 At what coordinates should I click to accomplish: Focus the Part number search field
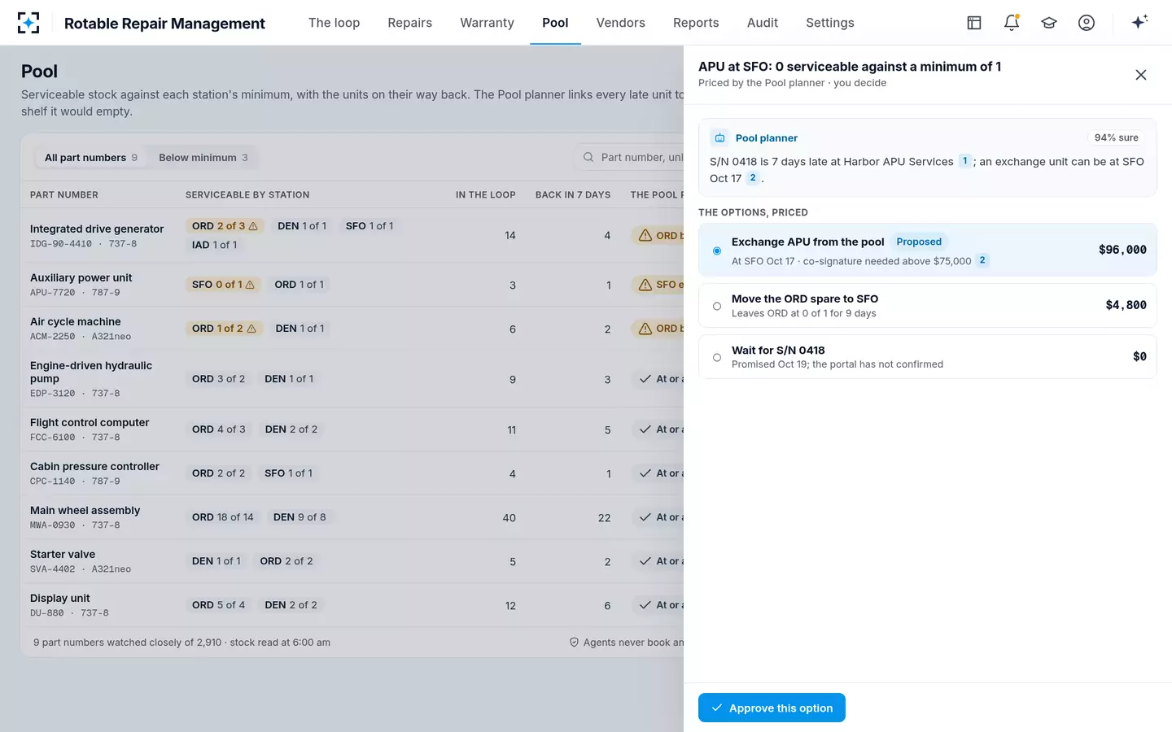coord(631,157)
